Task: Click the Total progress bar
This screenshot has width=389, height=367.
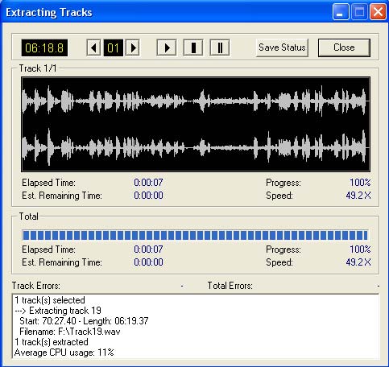Action: (x=195, y=235)
